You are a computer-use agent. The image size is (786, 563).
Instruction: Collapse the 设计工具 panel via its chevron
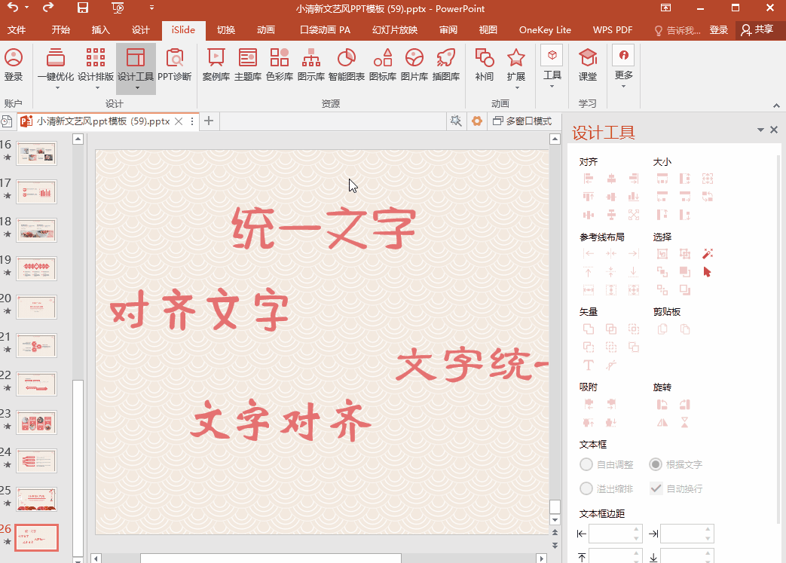coord(760,130)
